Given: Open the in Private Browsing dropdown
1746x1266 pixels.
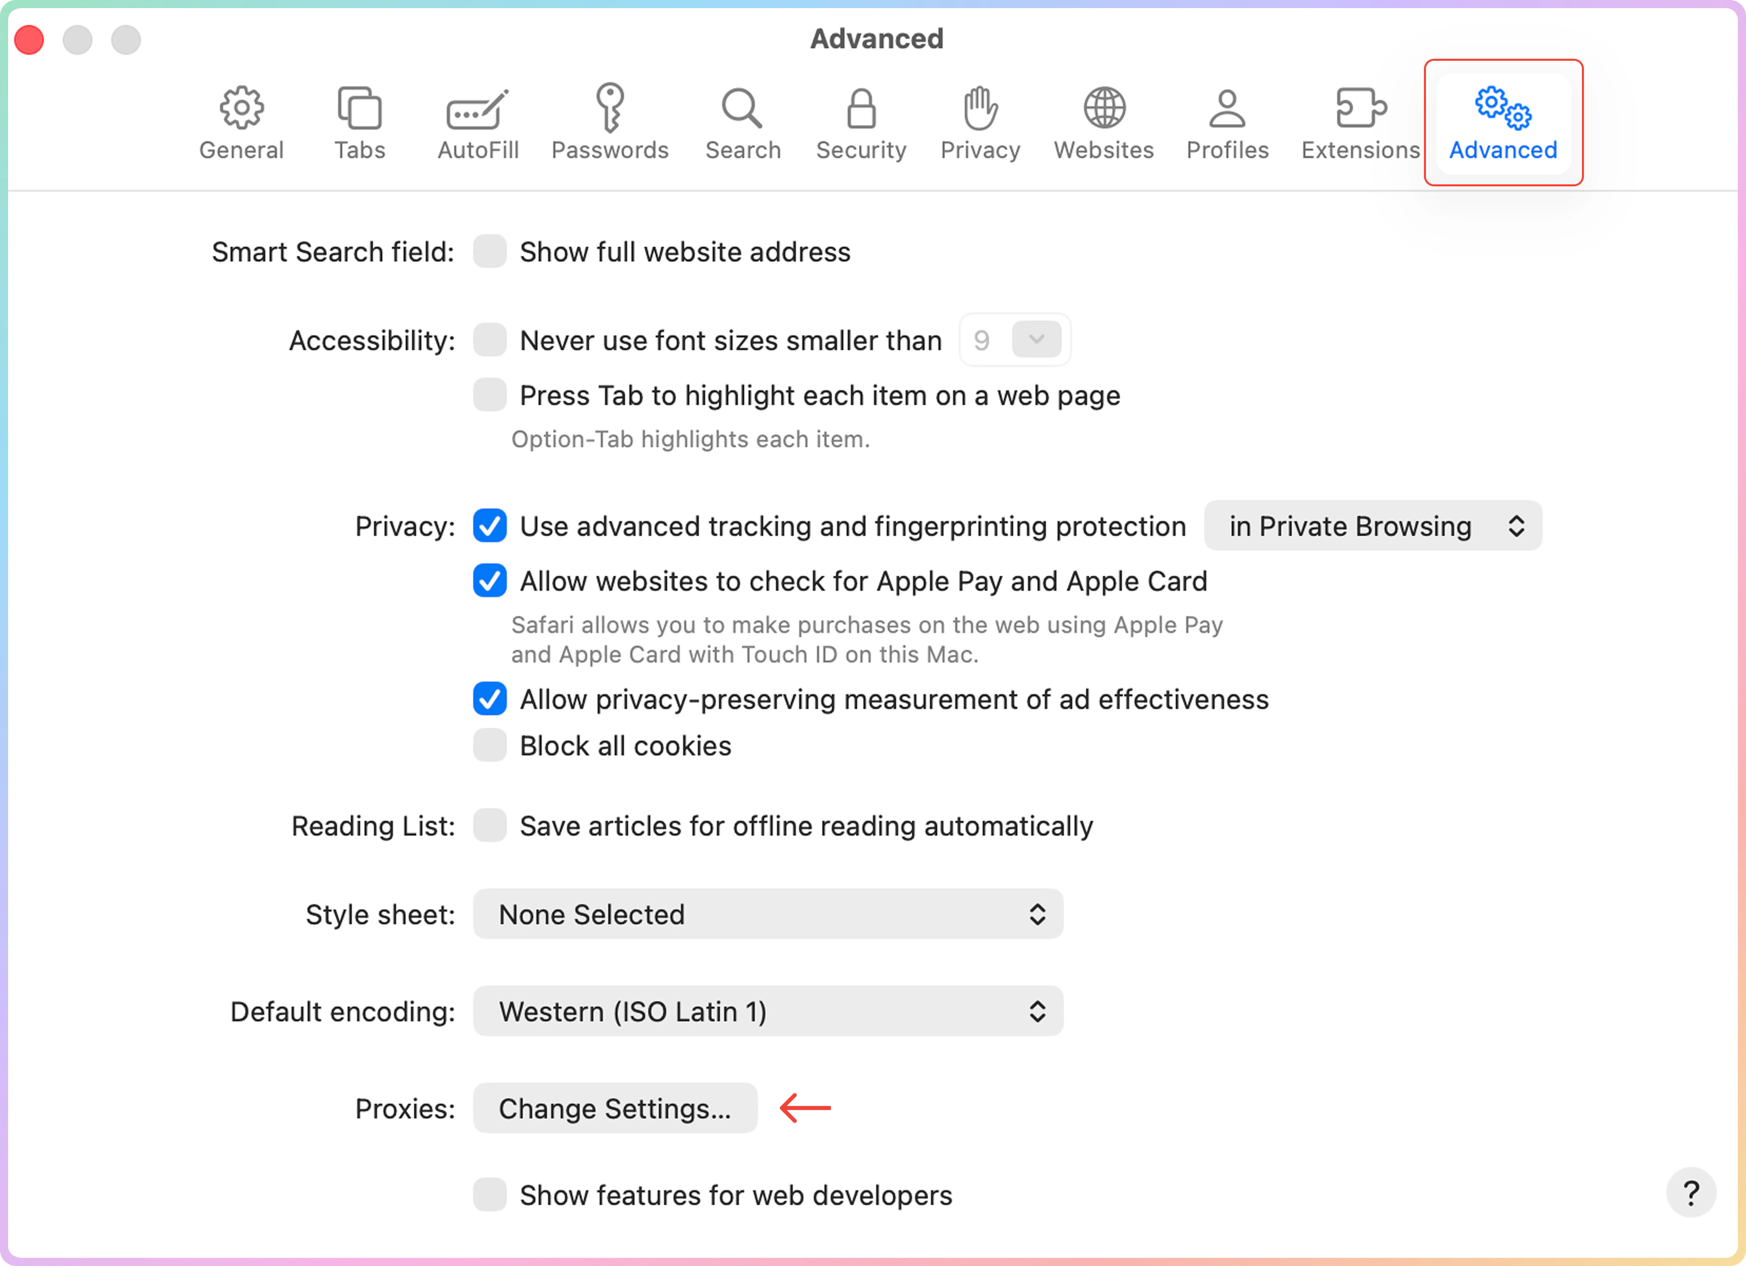Looking at the screenshot, I should click(x=1373, y=526).
